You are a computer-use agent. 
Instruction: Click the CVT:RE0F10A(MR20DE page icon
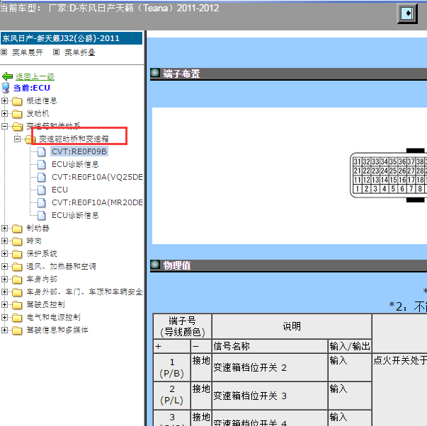coord(41,202)
